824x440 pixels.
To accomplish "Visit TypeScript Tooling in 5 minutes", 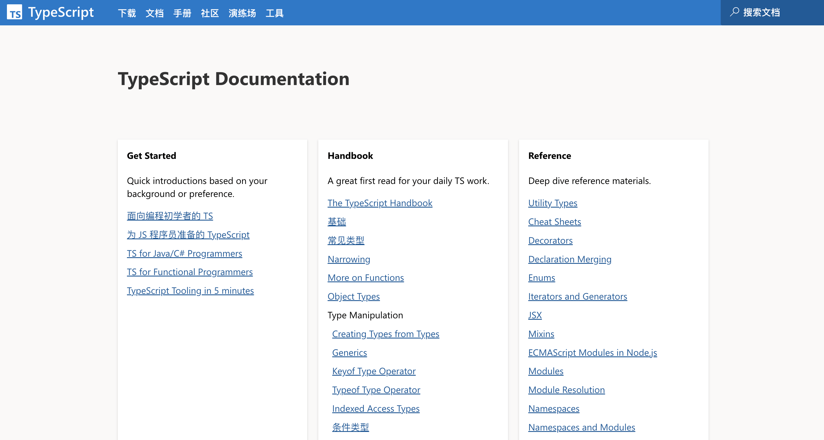I will (190, 290).
